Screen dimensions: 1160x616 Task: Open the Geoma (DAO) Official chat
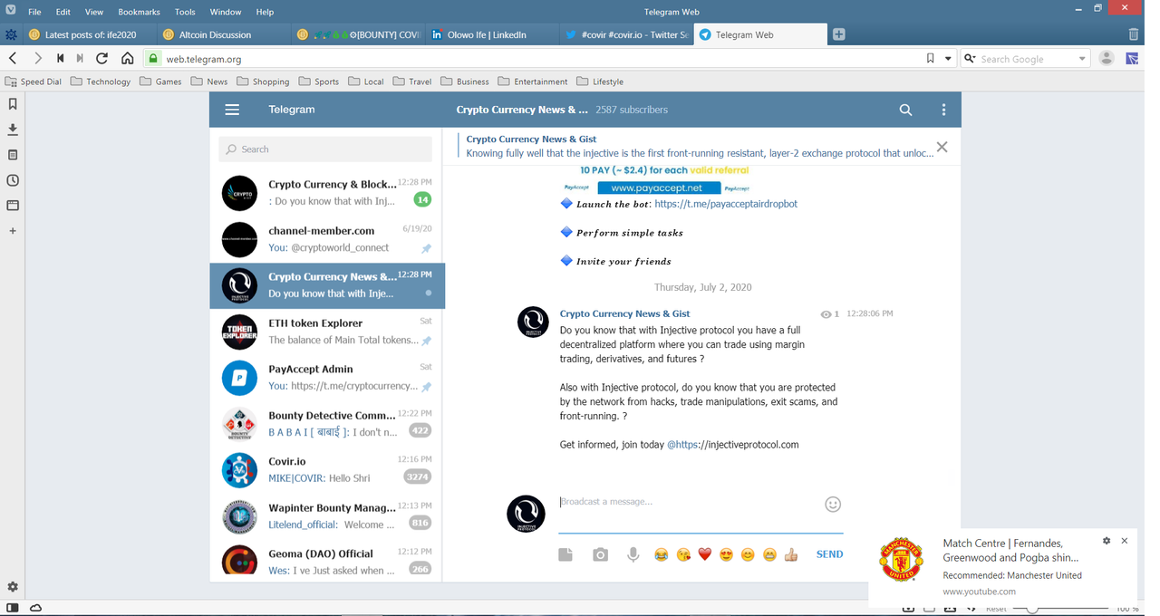point(327,562)
